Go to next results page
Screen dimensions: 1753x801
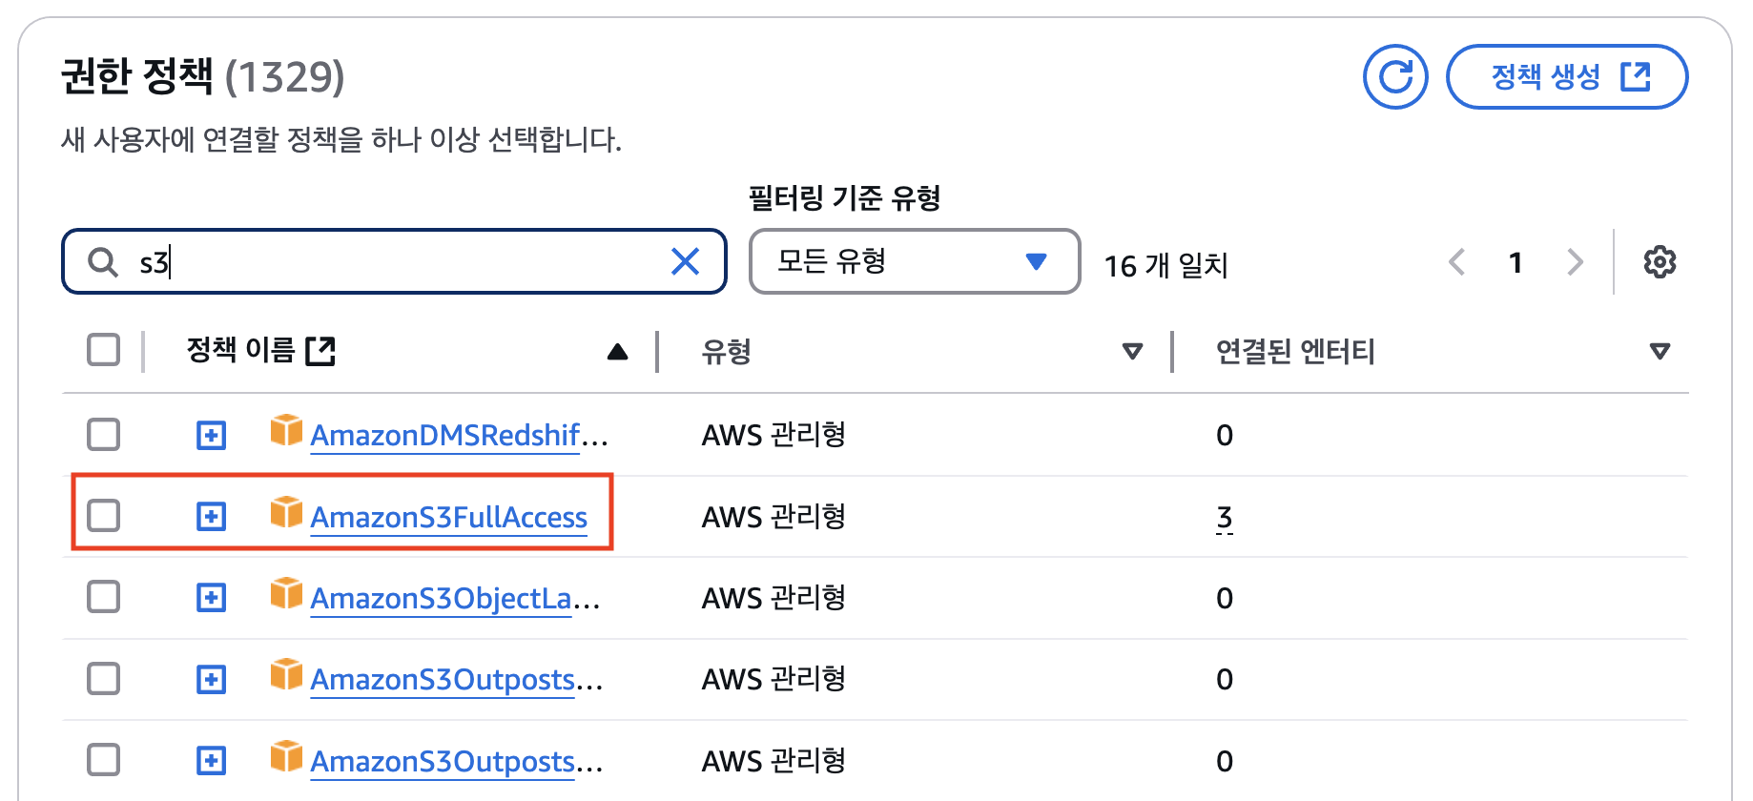(x=1575, y=261)
